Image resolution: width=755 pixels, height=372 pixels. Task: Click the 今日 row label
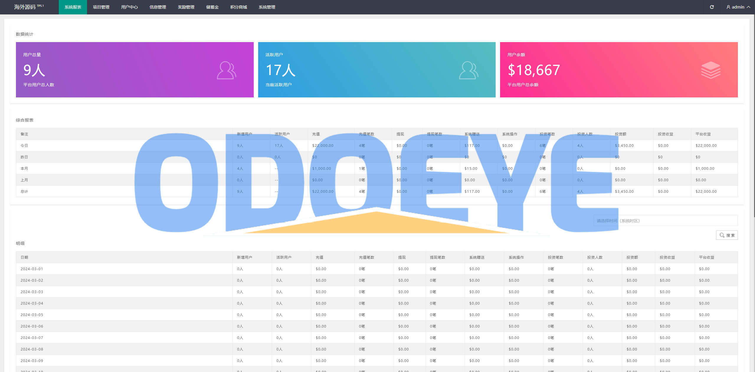(24, 145)
